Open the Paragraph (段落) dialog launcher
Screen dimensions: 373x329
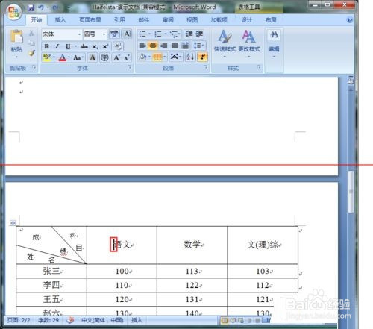tap(205, 67)
